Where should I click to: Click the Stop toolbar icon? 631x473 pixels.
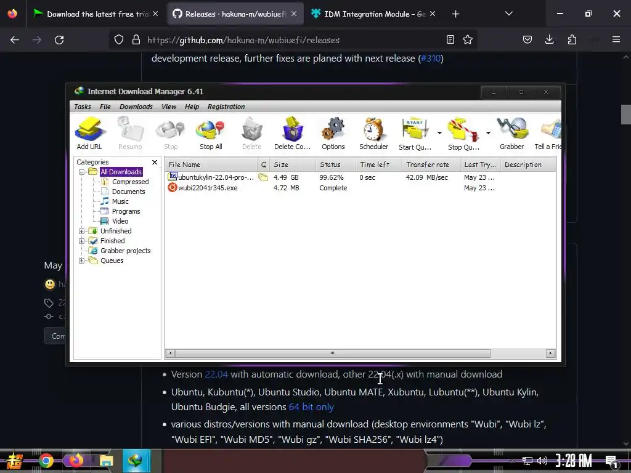coord(171,133)
